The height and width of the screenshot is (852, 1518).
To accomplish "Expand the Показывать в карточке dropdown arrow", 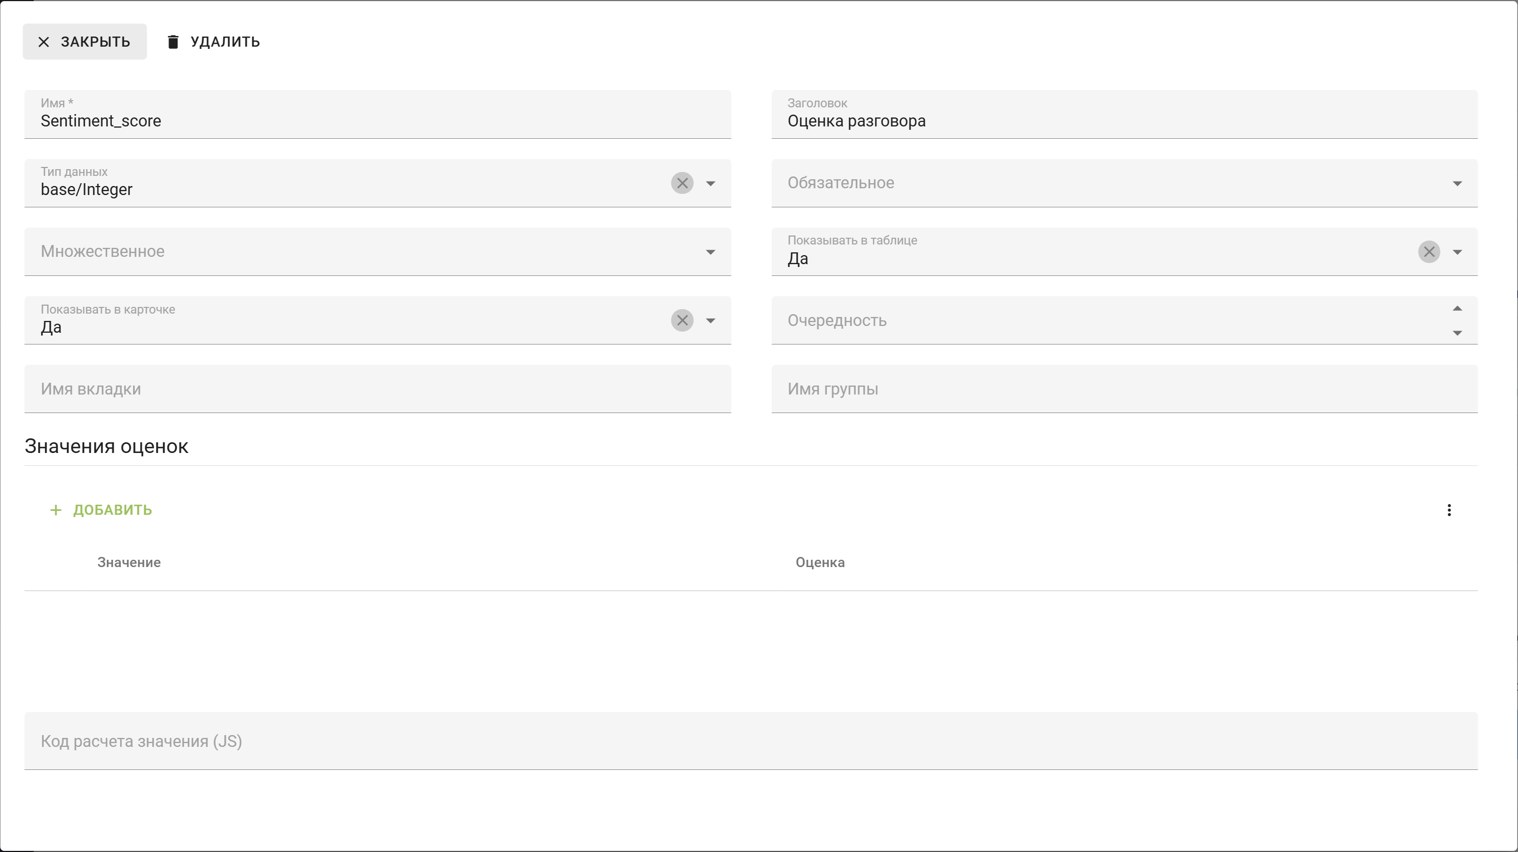I will click(x=711, y=321).
